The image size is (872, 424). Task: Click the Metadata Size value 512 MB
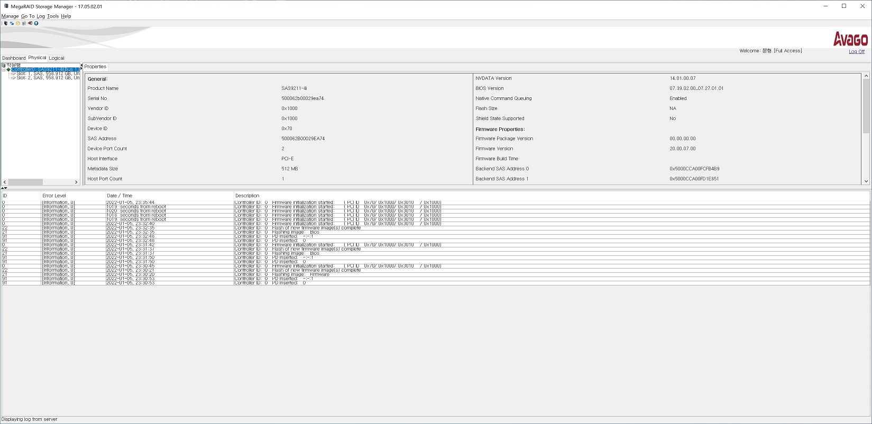[x=289, y=169]
